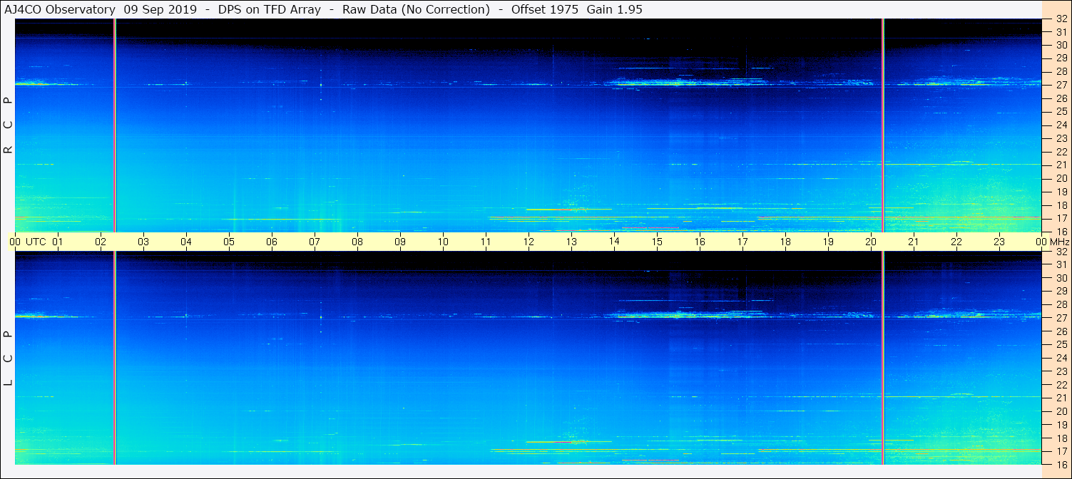Click the 28 MHz tick in RCP panel
Image resolution: width=1072 pixels, height=479 pixels.
tap(1061, 72)
